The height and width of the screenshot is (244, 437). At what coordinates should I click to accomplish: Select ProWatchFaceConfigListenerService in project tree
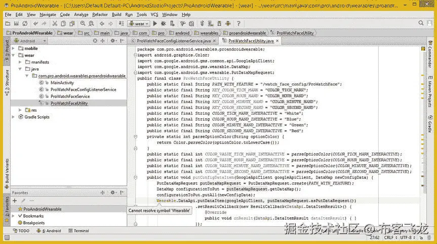click(x=84, y=89)
